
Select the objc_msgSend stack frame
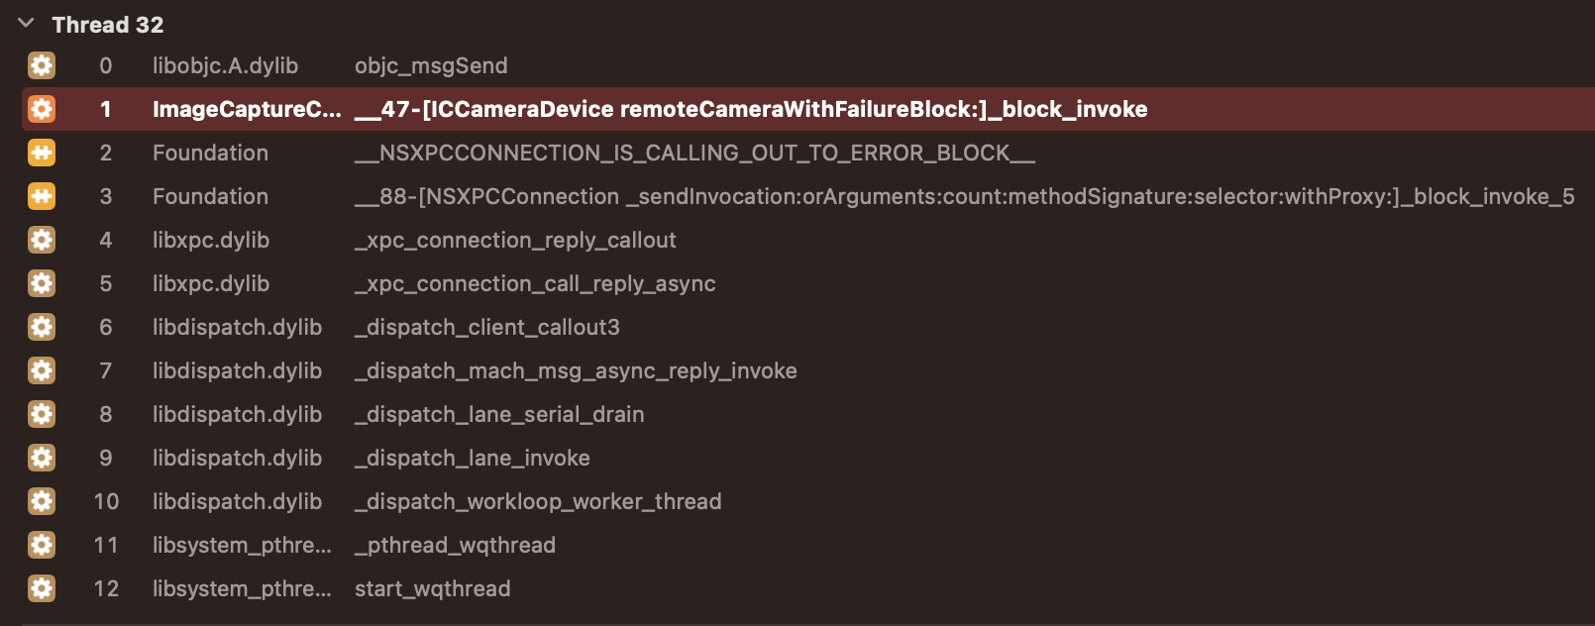click(x=431, y=65)
